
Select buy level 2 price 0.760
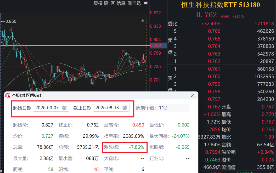click(x=214, y=77)
